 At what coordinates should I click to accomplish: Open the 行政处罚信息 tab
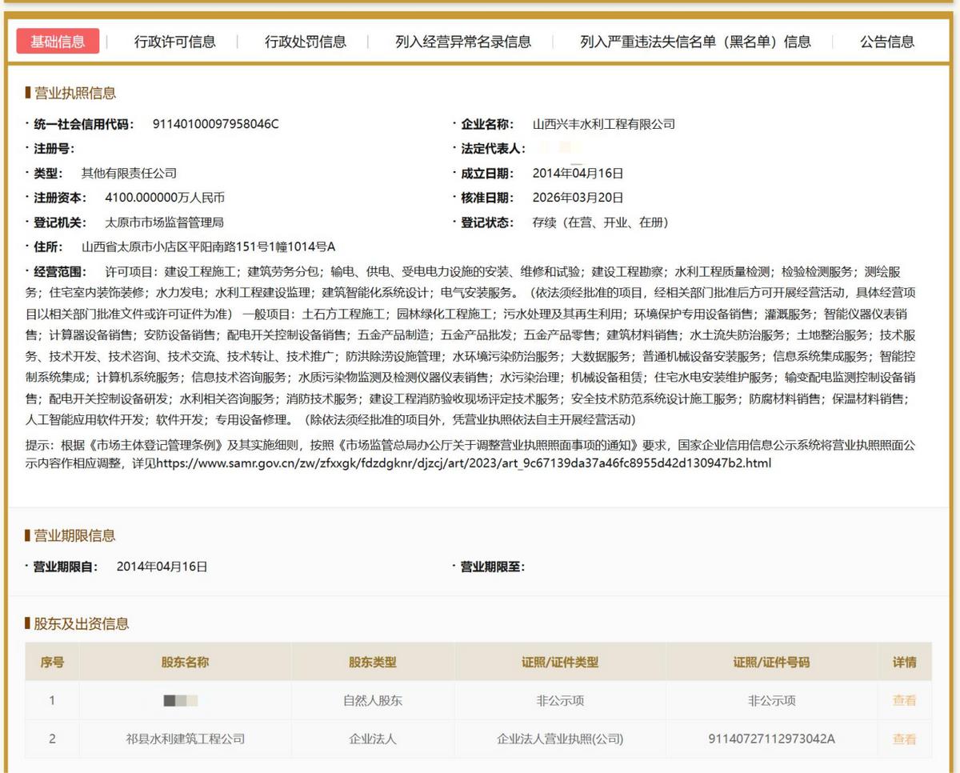coord(305,42)
